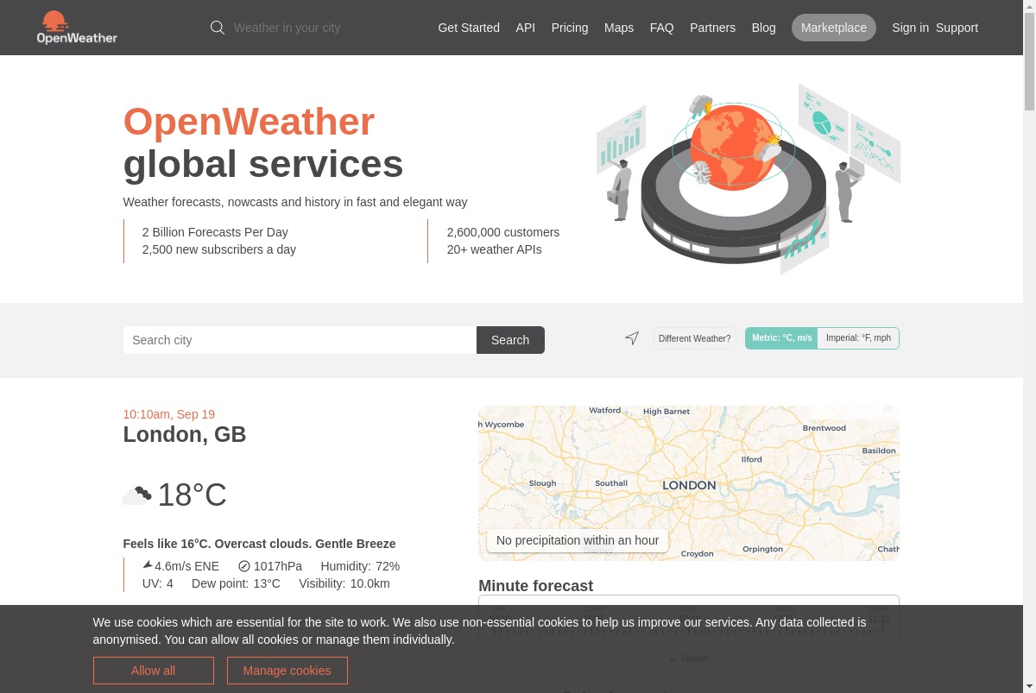Image resolution: width=1036 pixels, height=693 pixels.
Task: Click 2 Billion Forecasts Per Day text
Action: click(x=215, y=232)
